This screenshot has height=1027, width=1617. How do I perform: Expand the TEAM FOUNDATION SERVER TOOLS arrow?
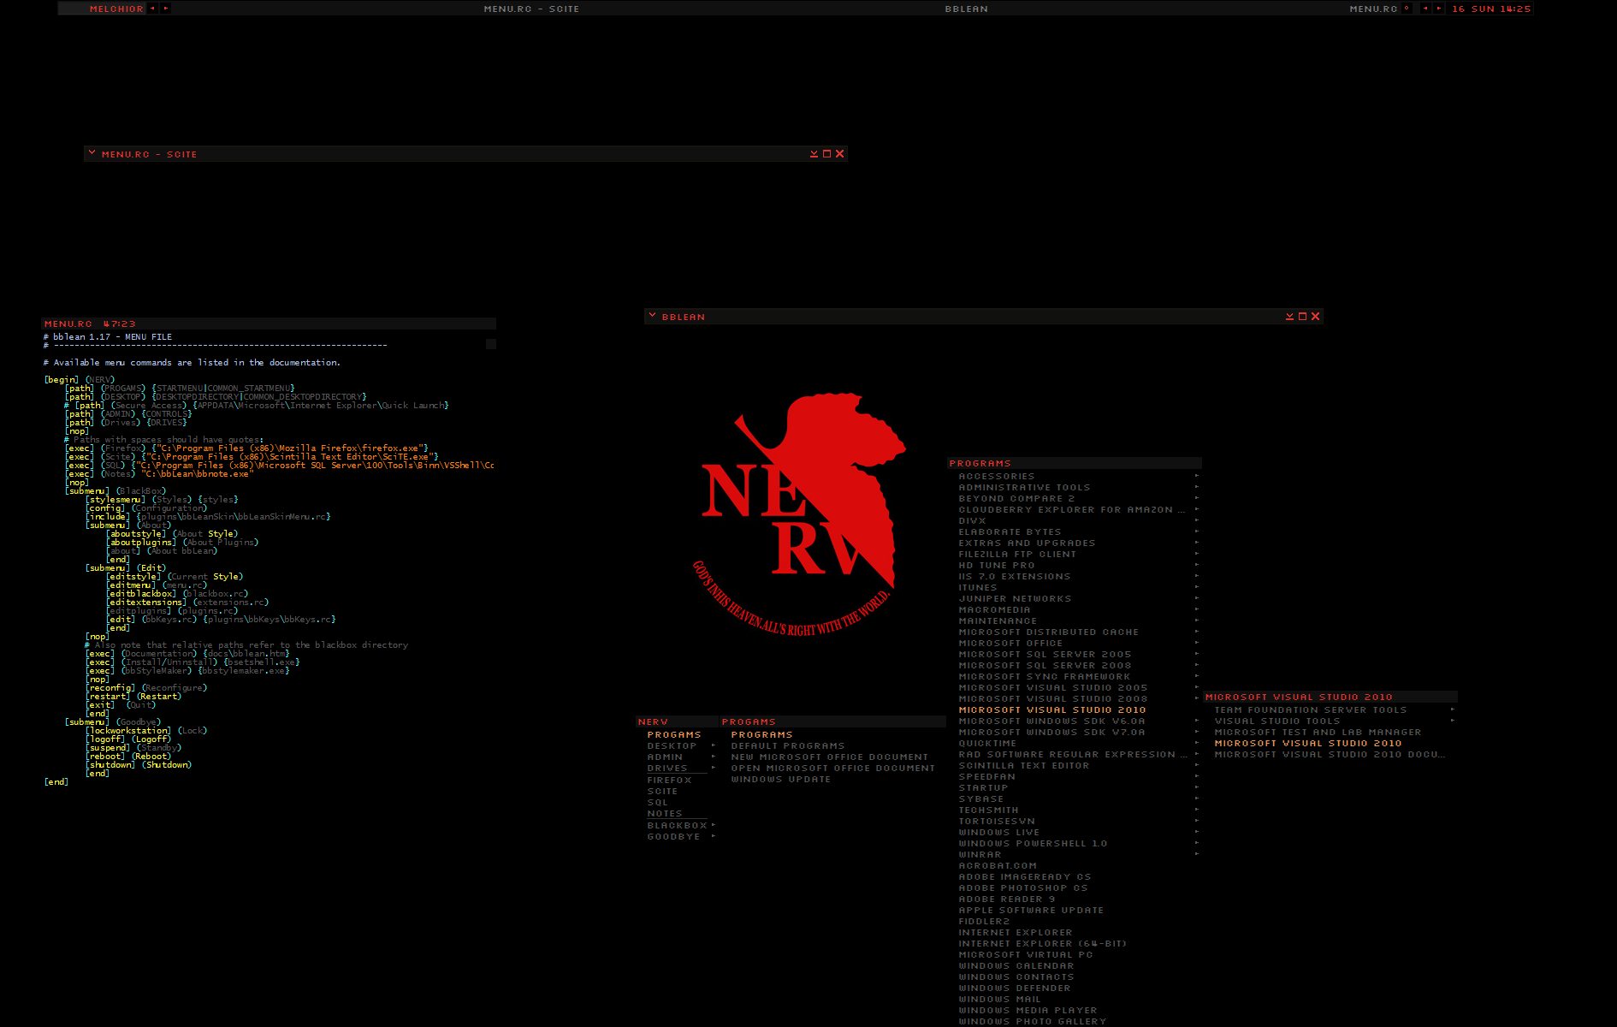[1453, 709]
